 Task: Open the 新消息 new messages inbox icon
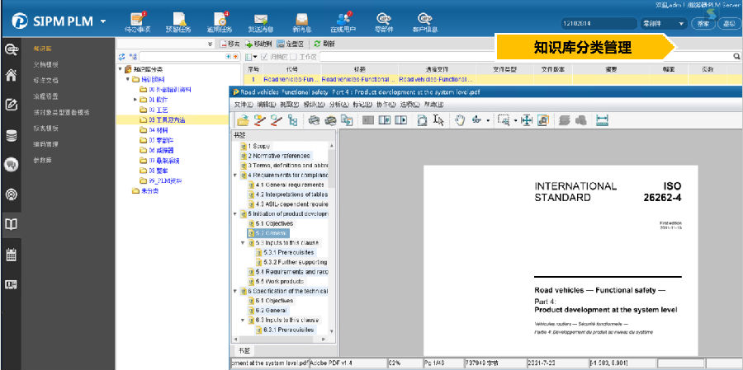[302, 21]
